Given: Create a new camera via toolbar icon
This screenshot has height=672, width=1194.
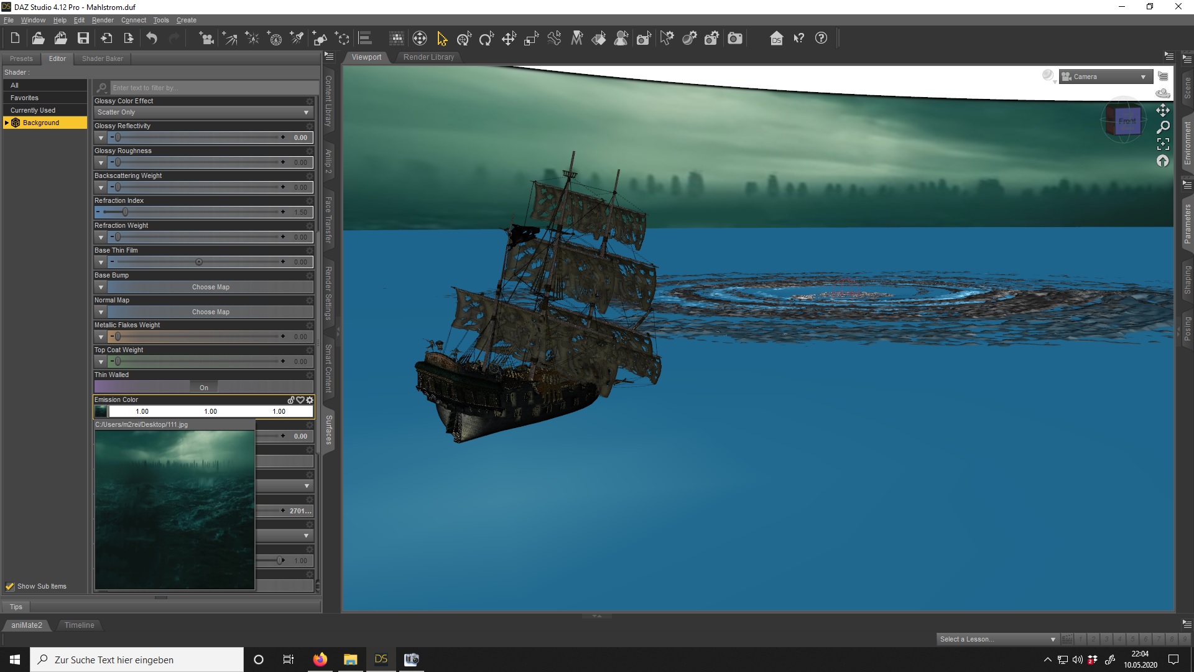Looking at the screenshot, I should point(206,39).
